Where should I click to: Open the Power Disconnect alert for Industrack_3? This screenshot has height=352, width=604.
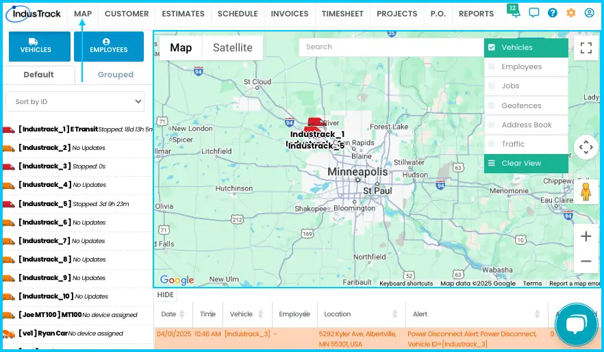pos(377,339)
